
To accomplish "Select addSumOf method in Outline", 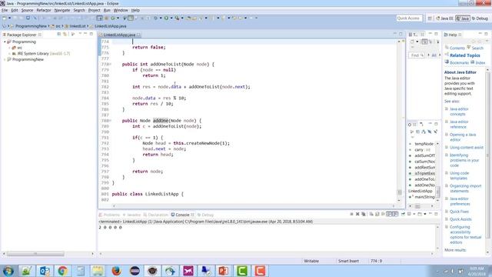I will pos(424,155).
